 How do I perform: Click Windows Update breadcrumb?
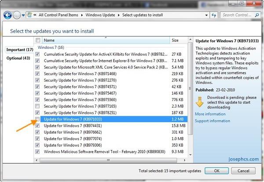tap(100, 15)
